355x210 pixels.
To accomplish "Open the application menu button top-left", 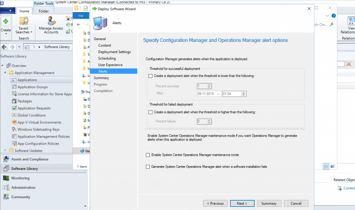I will tap(8, 11).
